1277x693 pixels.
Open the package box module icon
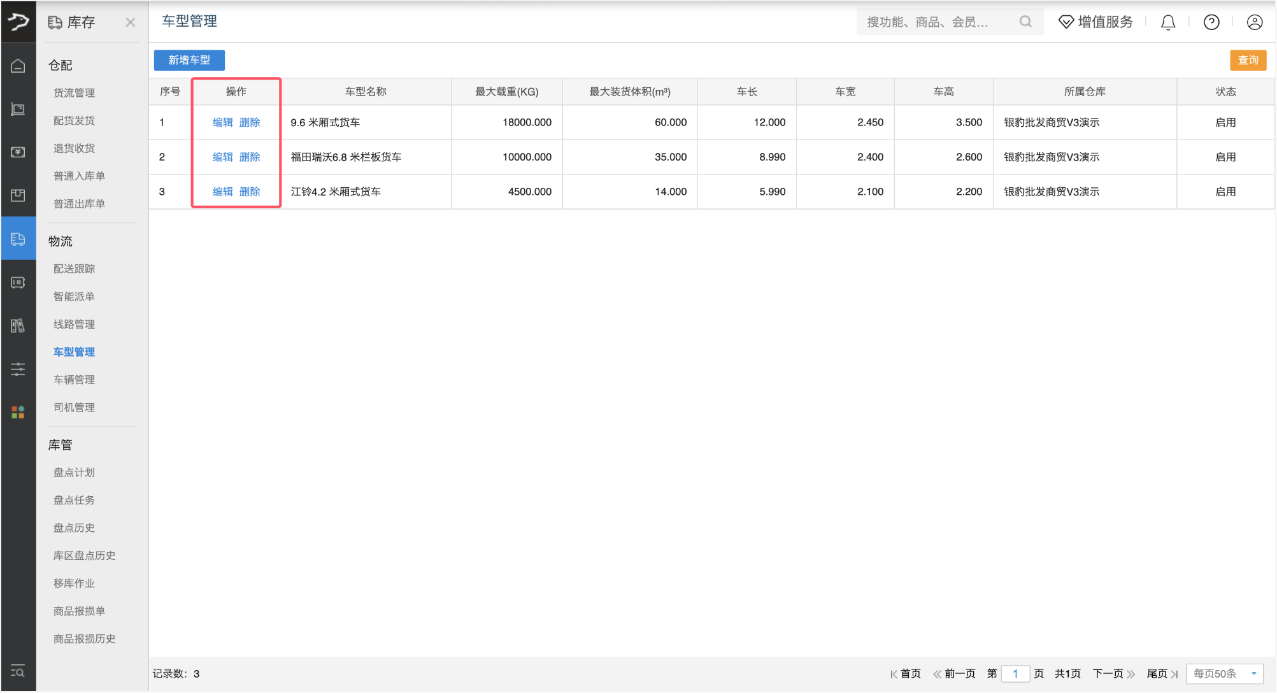coord(18,195)
